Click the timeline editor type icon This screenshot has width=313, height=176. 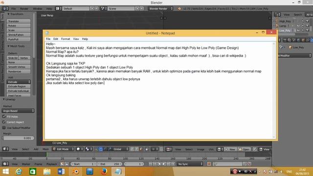5,164
